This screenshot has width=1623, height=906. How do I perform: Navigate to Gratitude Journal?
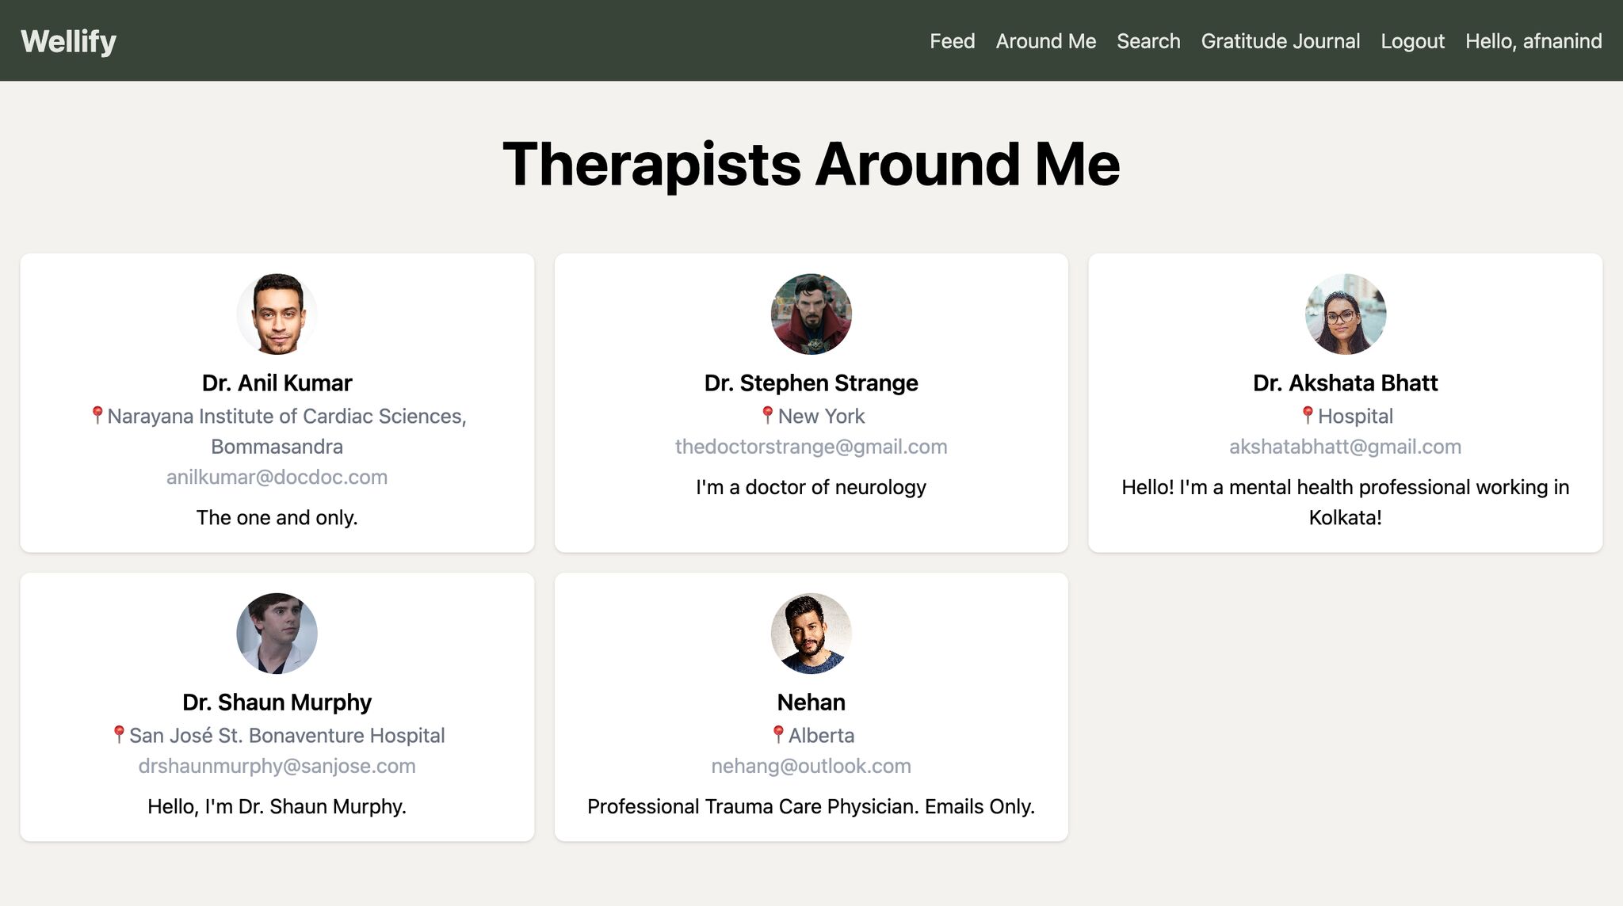[x=1280, y=41]
